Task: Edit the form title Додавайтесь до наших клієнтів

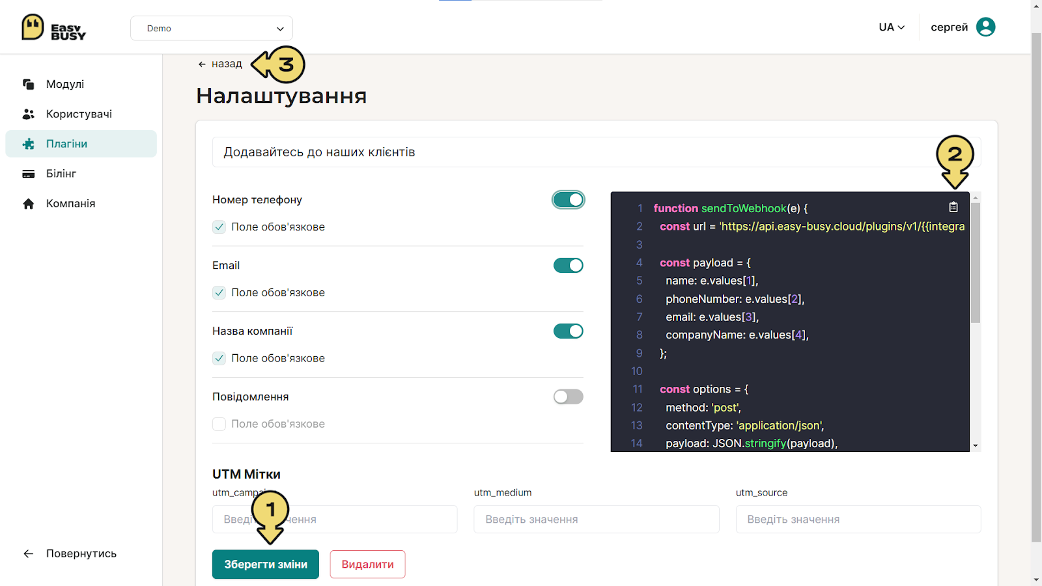Action: coord(597,152)
